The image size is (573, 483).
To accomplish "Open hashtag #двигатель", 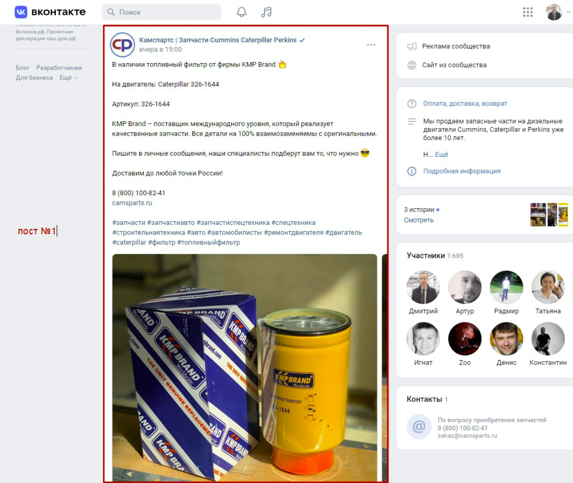I will click(x=344, y=232).
